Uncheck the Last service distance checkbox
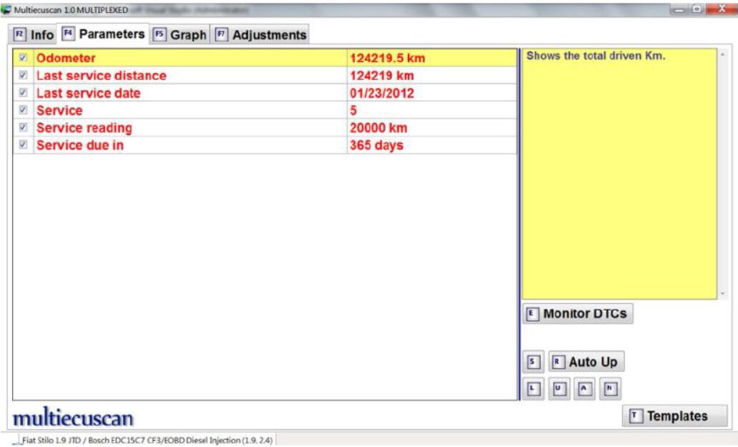This screenshot has height=447, width=738. click(x=23, y=75)
